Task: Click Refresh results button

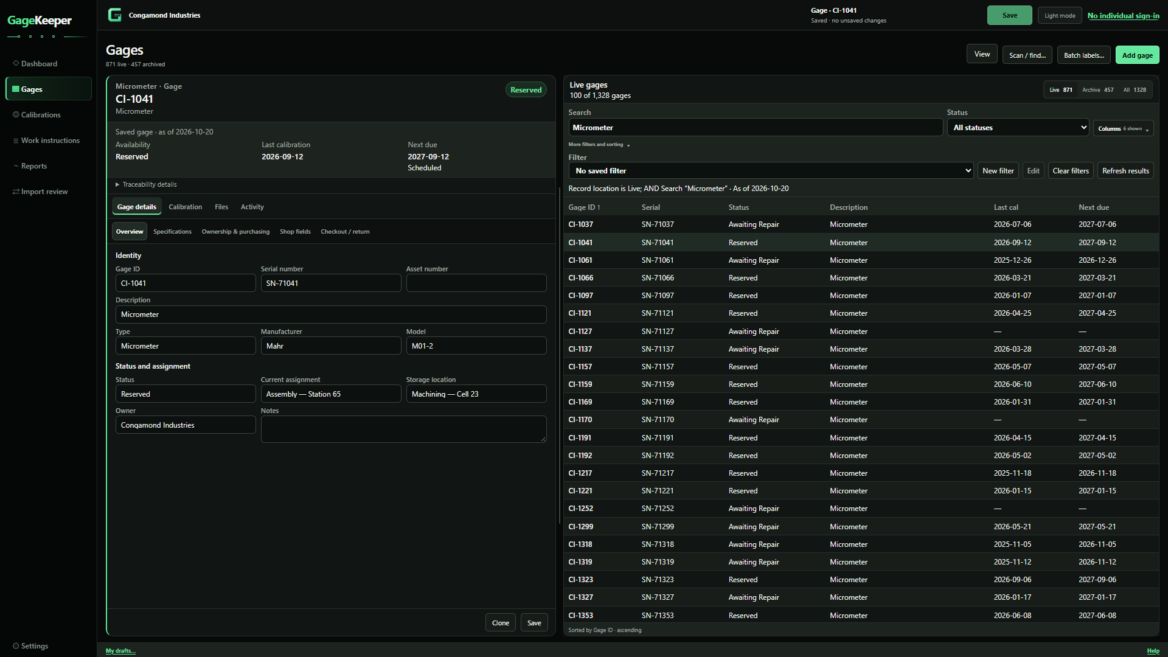Action: [x=1125, y=170]
